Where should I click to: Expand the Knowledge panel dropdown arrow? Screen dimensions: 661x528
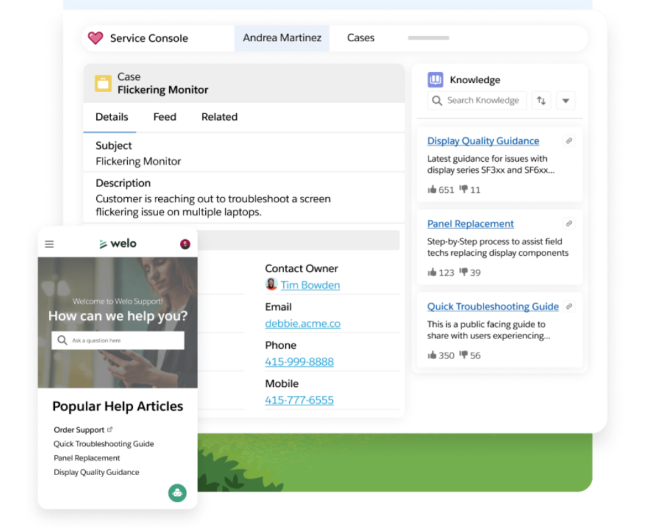tap(565, 101)
